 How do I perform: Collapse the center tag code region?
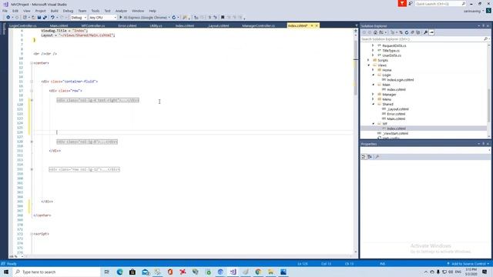click(32, 63)
